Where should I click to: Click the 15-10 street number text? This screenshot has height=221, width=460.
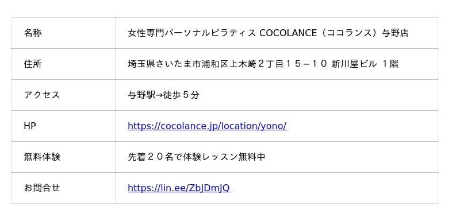(306, 64)
